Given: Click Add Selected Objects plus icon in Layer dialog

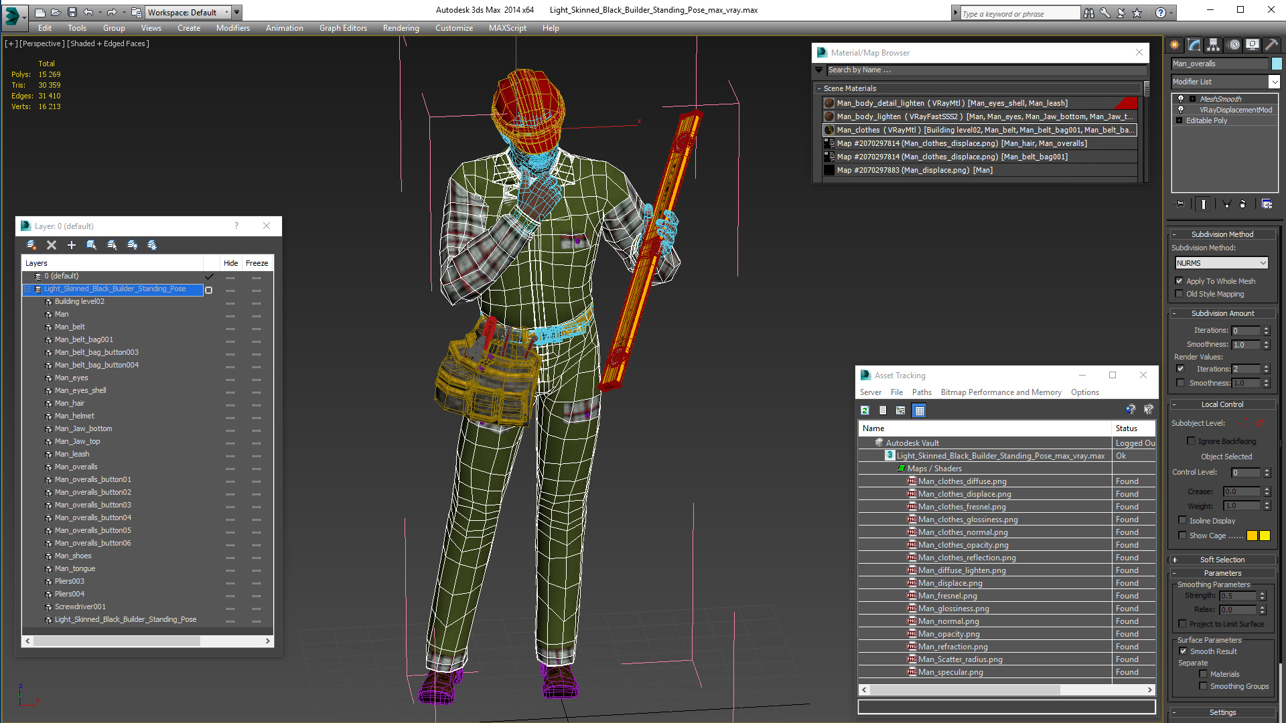Looking at the screenshot, I should (x=72, y=245).
